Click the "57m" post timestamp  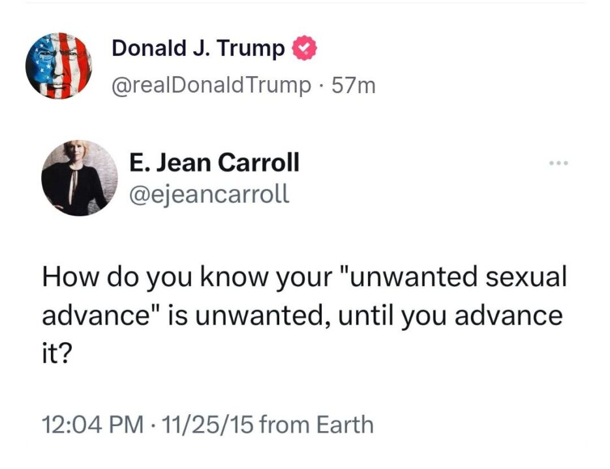pyautogui.click(x=354, y=85)
